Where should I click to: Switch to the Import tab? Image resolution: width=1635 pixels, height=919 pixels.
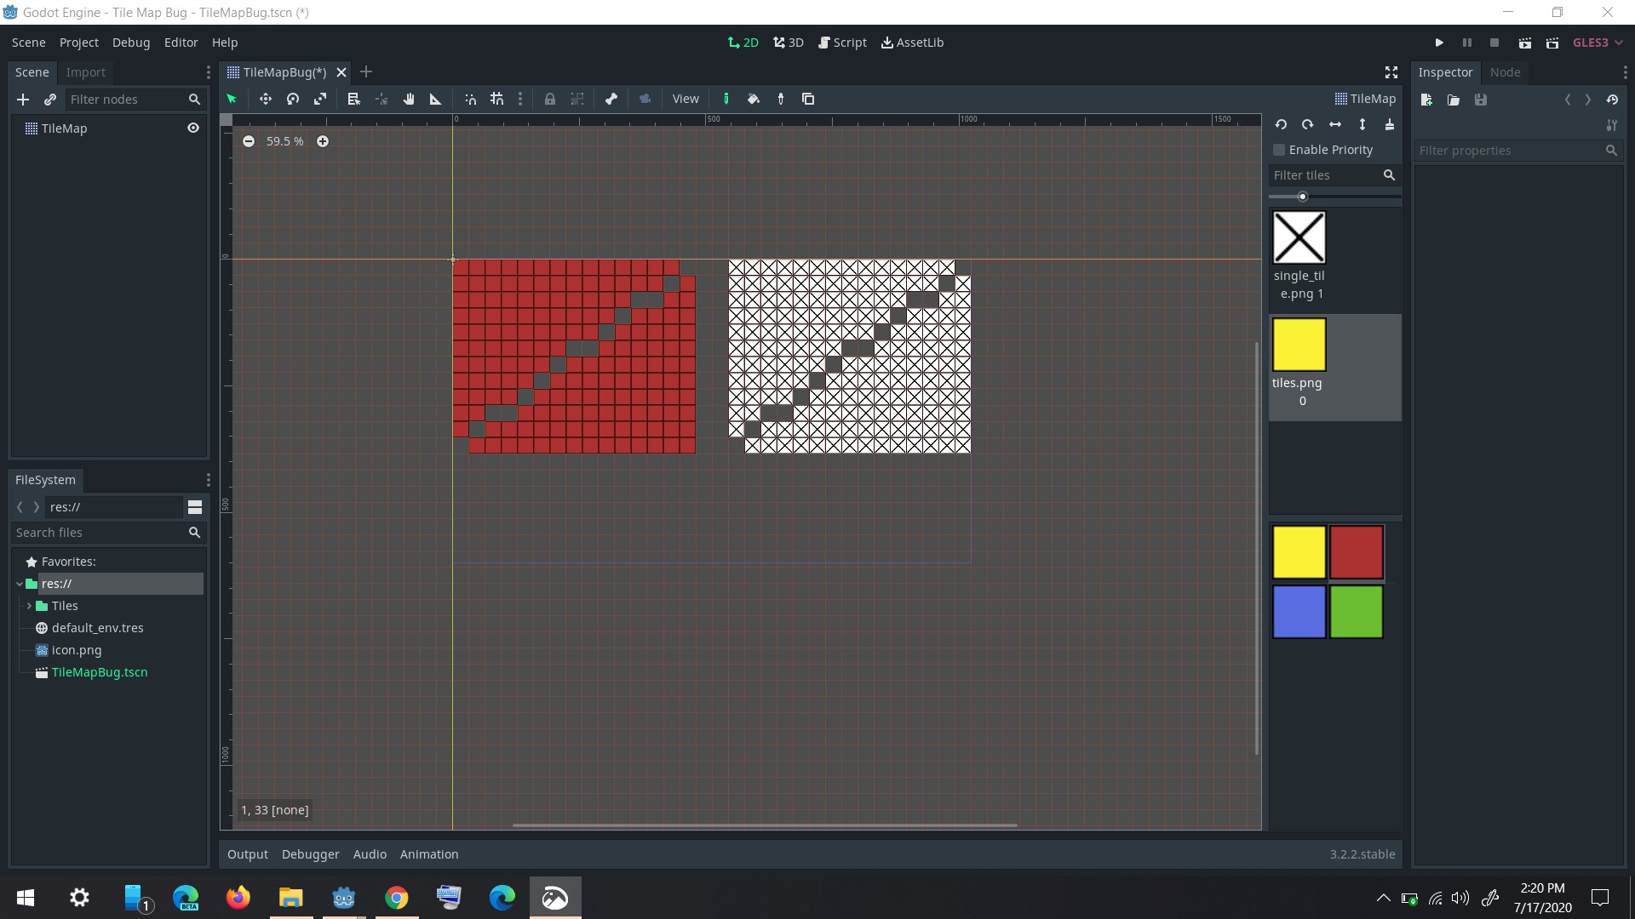pos(86,72)
